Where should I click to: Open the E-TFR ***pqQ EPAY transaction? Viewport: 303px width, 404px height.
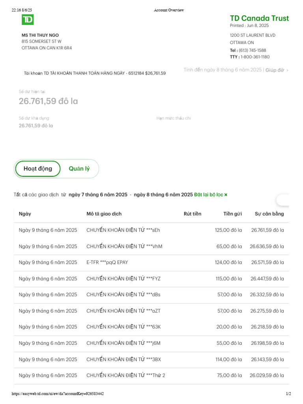(151, 263)
